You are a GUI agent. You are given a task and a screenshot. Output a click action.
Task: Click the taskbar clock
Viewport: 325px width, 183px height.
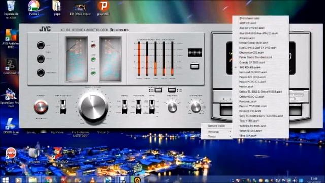point(314,179)
